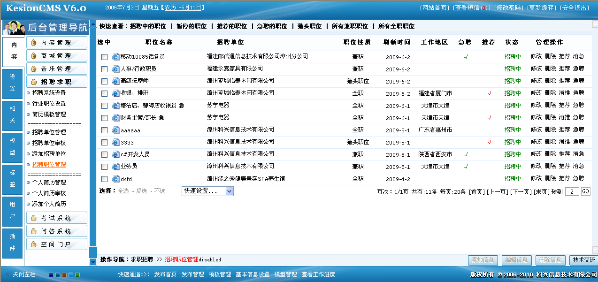
Task: Select the green theme color swatch
Action: 77,275
